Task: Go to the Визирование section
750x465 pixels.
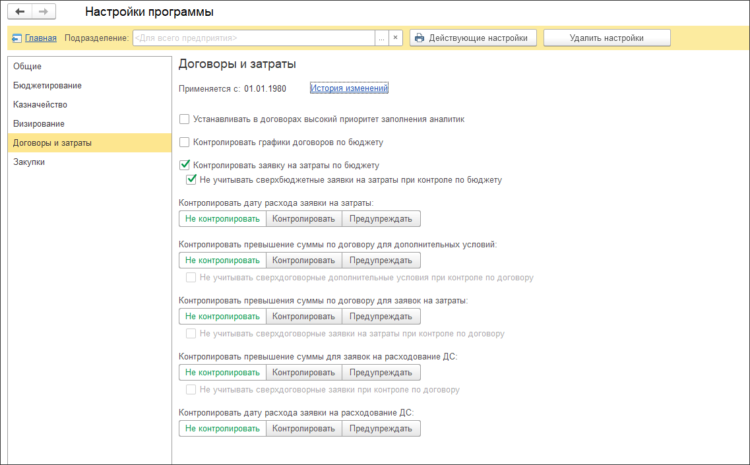Action: point(39,124)
